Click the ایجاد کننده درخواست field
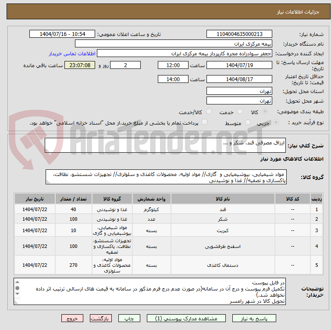This screenshot has height=330, width=331. [x=184, y=53]
